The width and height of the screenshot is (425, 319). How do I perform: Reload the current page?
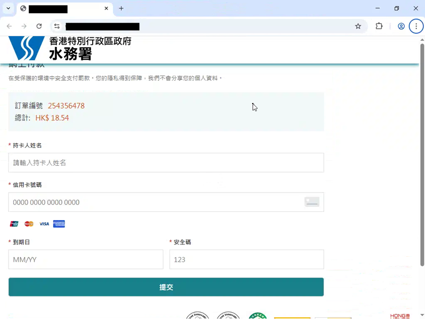(39, 26)
